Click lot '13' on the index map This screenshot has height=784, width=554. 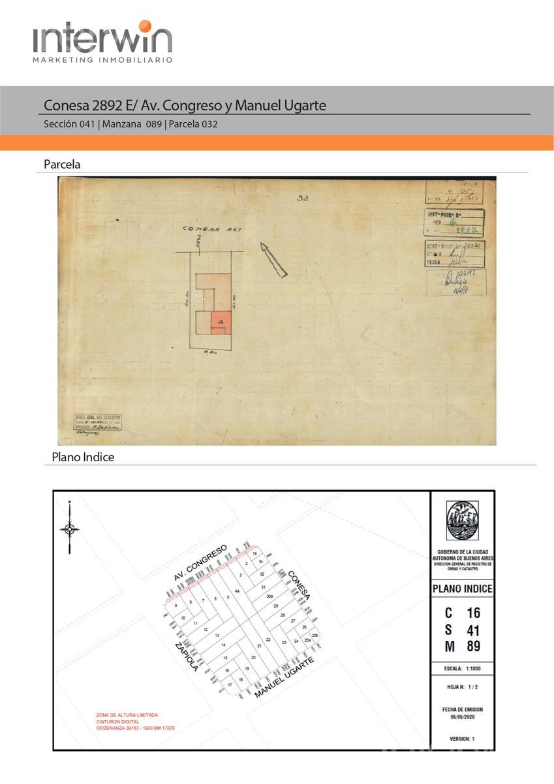coord(217,635)
